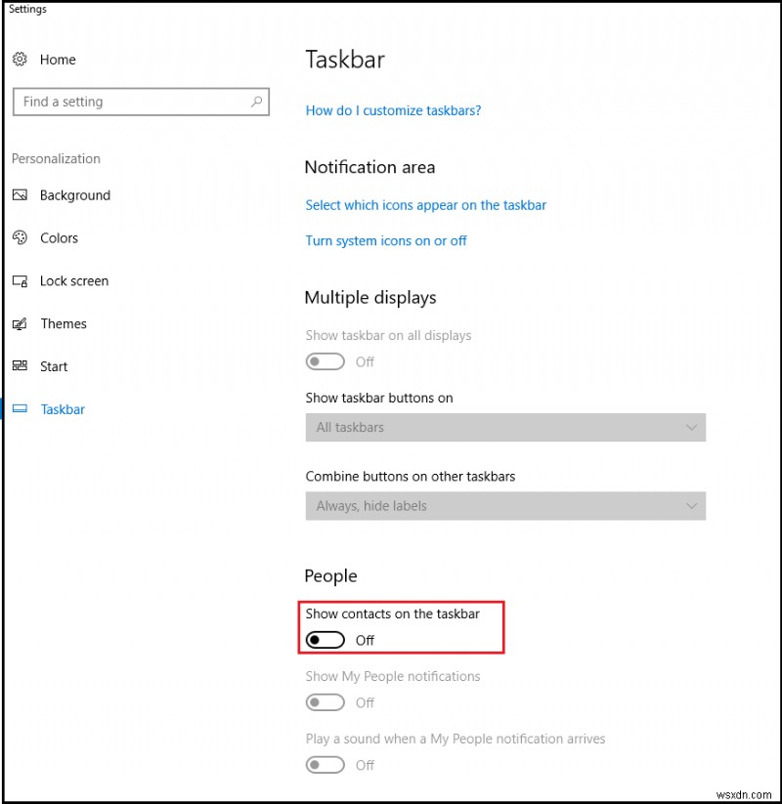Enable Show My People notifications
The height and width of the screenshot is (804, 782).
tap(325, 702)
